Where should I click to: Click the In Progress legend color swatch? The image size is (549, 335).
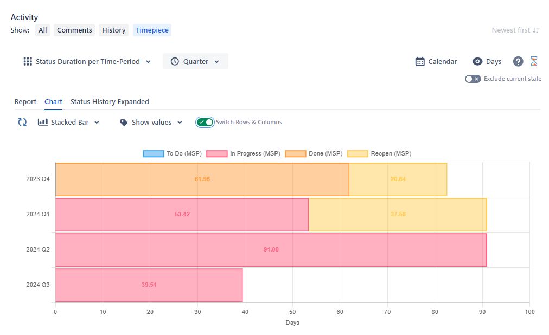pyautogui.click(x=217, y=153)
